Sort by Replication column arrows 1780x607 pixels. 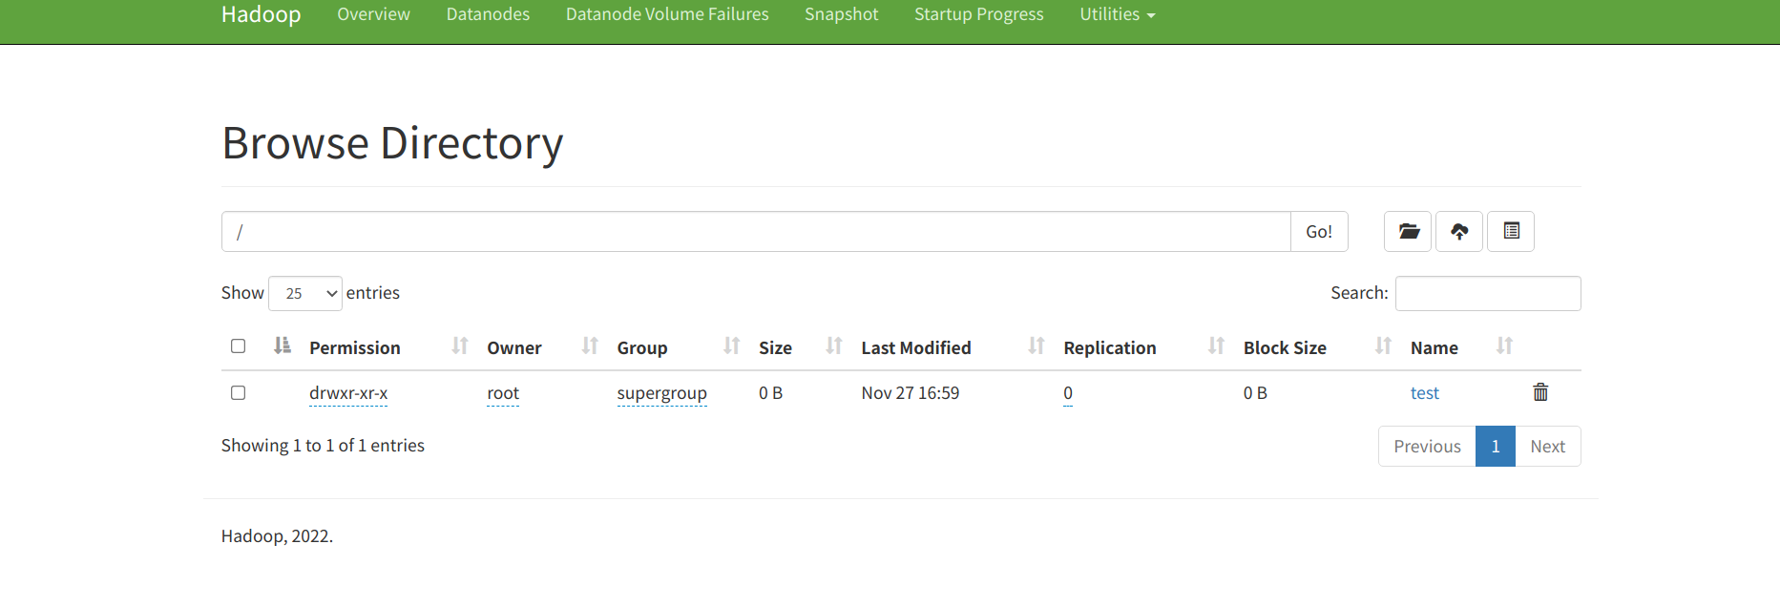[1216, 346]
